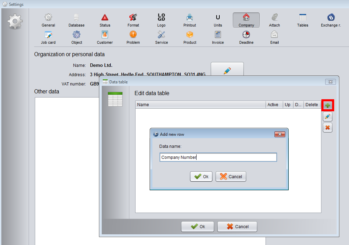Screen dimensions: 349x245
Task: Confirm with Ok in Add new row dialog
Action: [201, 176]
